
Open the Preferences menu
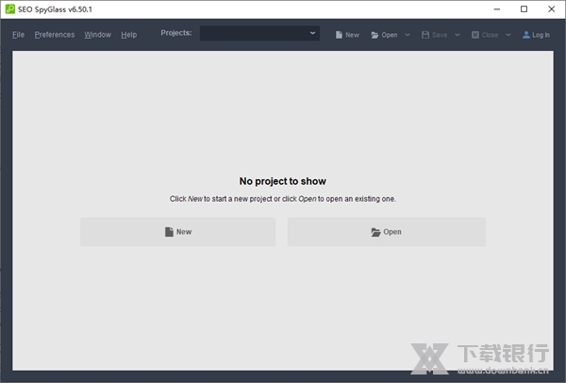click(x=54, y=35)
